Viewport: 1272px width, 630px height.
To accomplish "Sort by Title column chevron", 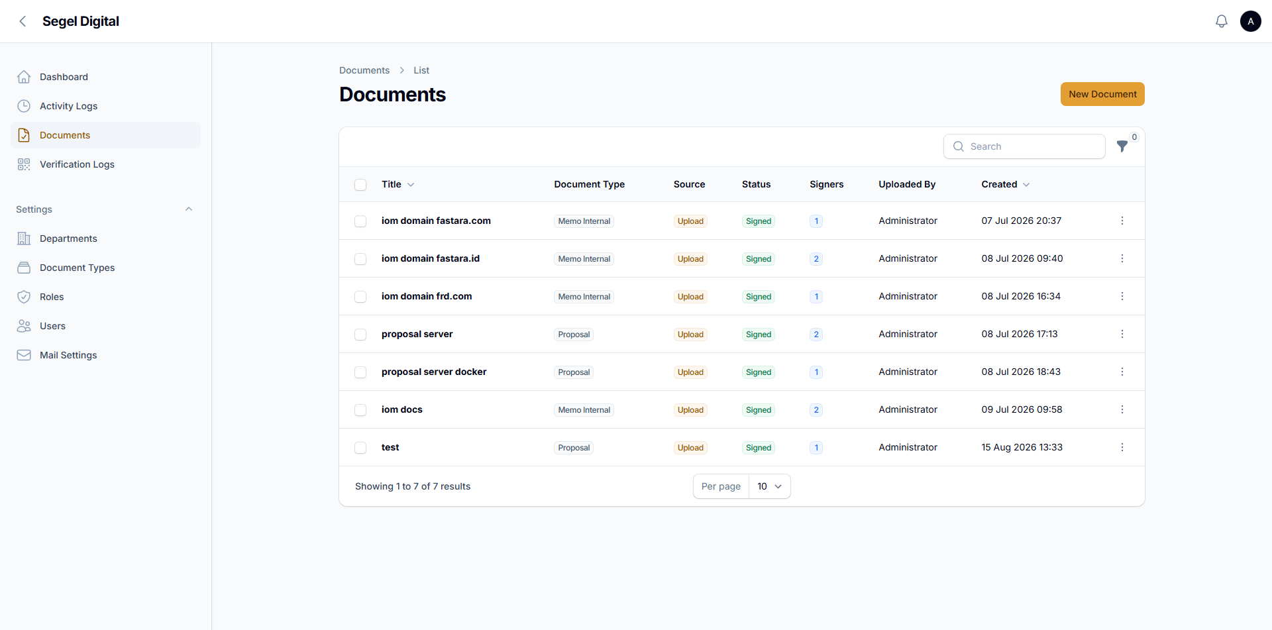I will coord(411,185).
